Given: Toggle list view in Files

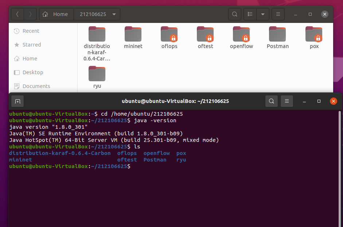Looking at the screenshot, I should [250, 14].
